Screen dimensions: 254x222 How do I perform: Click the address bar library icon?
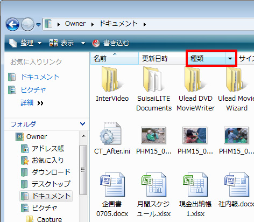48,24
